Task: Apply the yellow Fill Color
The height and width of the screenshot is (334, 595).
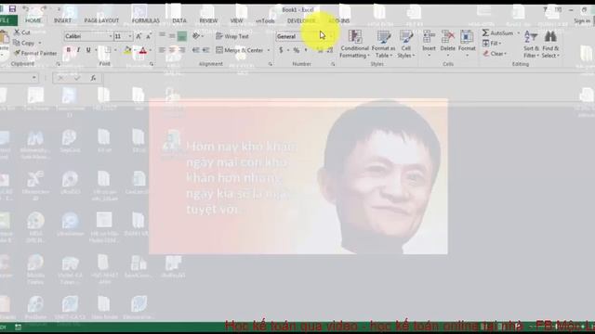Action: [x=127, y=50]
